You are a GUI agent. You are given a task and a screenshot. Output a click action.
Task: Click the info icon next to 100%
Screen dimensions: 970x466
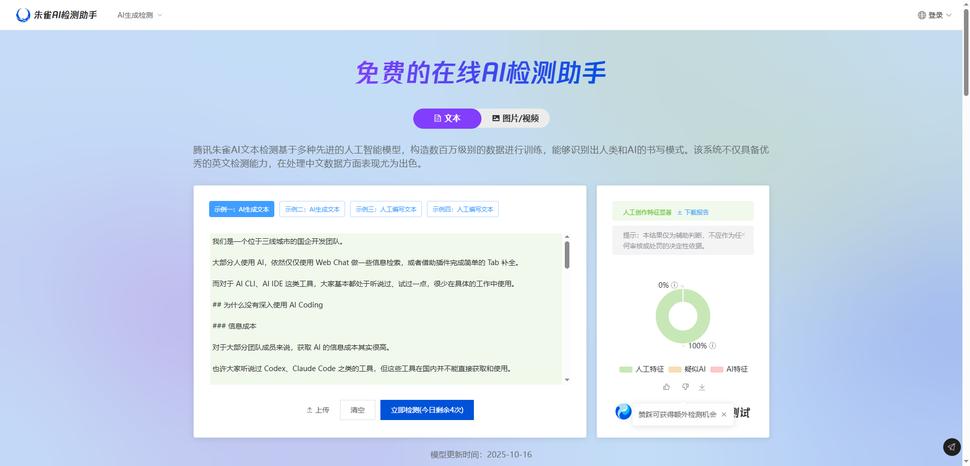[x=712, y=346]
